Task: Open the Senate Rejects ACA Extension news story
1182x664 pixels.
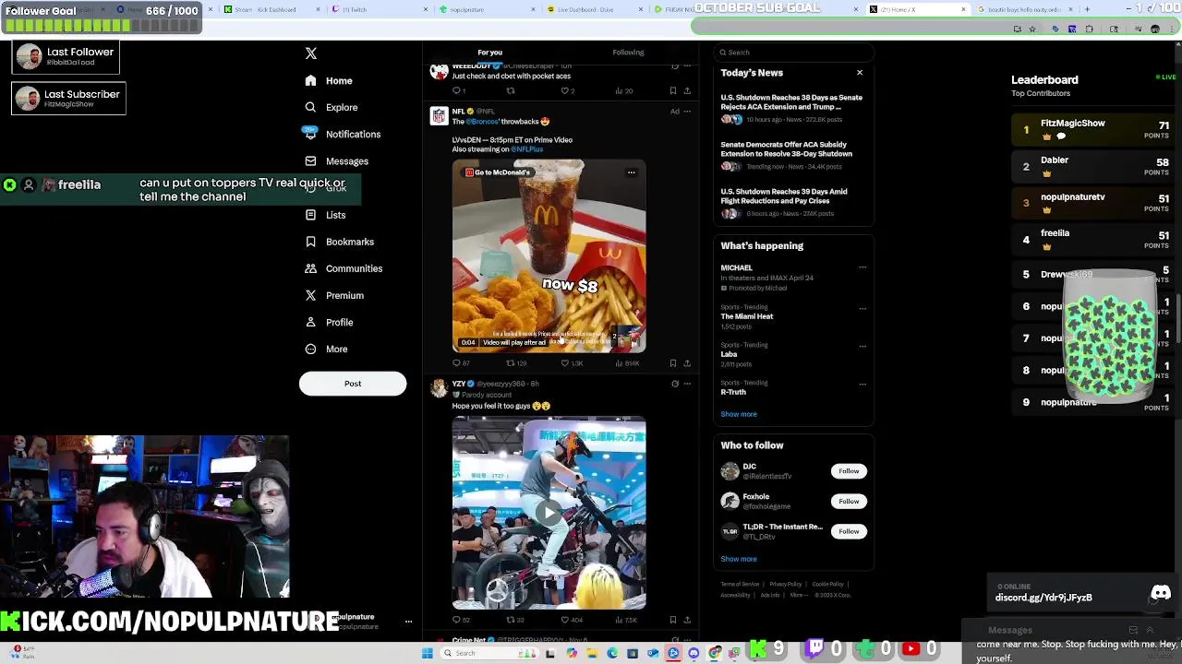Action: coord(791,110)
